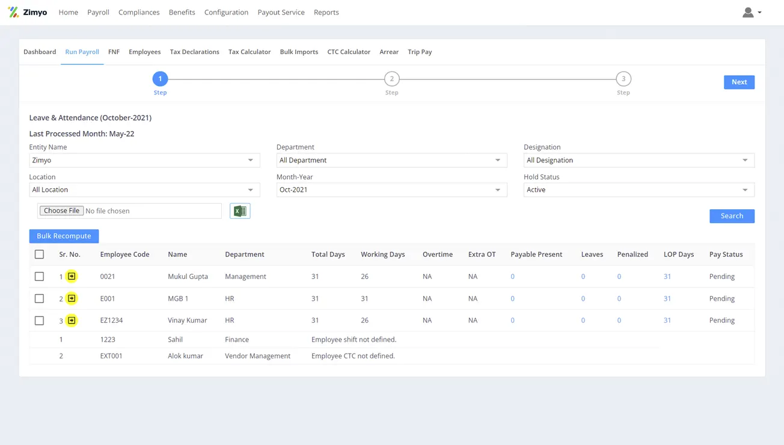
Task: Click the Excel download icon beside file upload
Action: (240, 210)
